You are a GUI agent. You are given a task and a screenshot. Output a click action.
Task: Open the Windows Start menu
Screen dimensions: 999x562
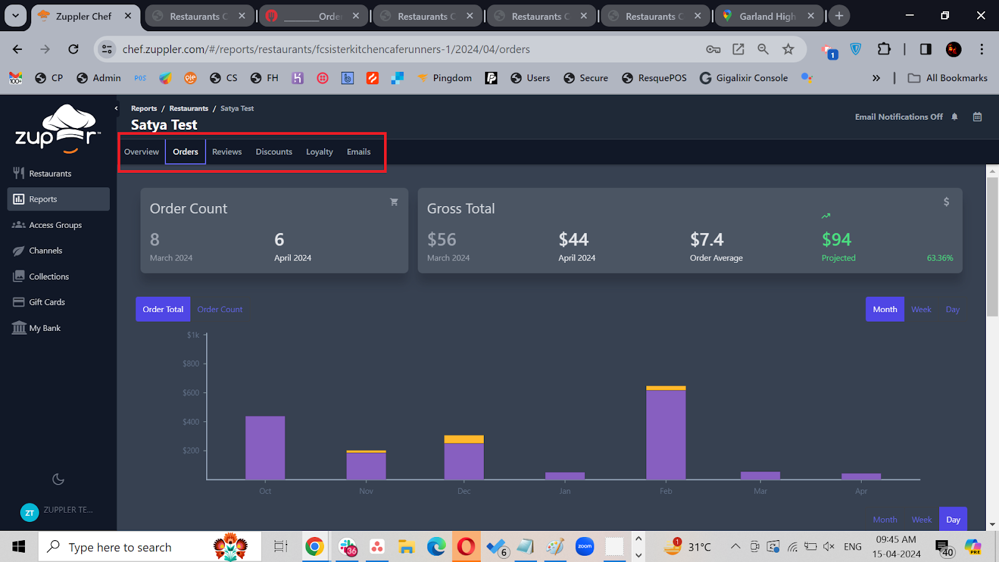19,547
